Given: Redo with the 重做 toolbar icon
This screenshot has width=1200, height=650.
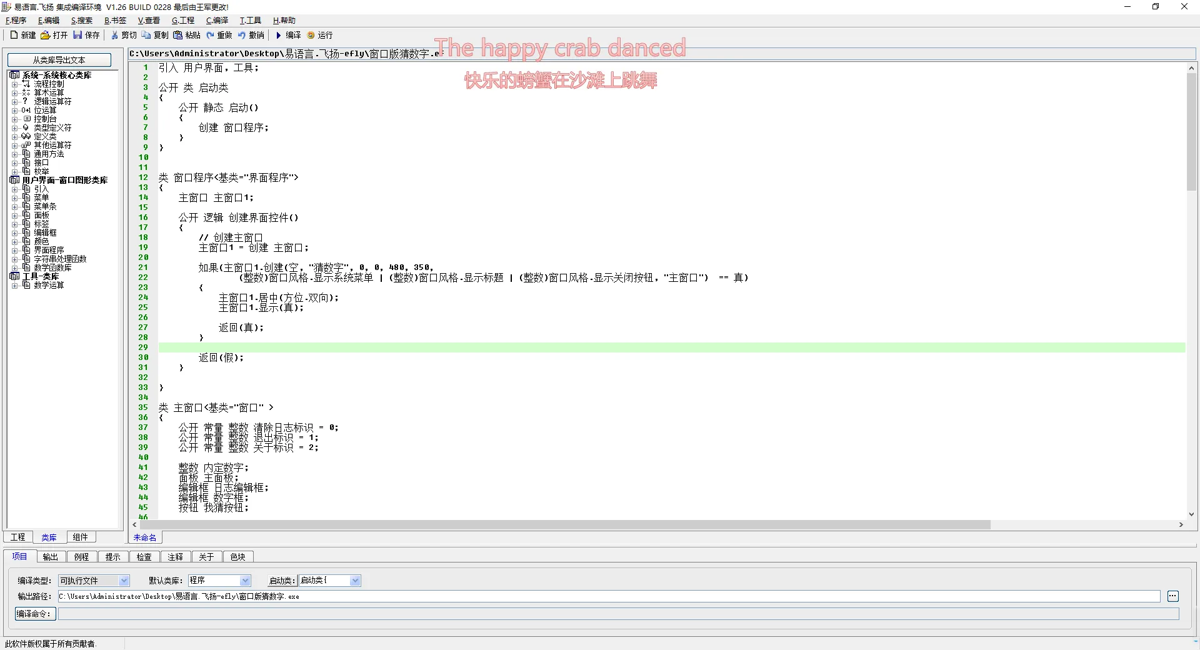Looking at the screenshot, I should click(x=210, y=35).
